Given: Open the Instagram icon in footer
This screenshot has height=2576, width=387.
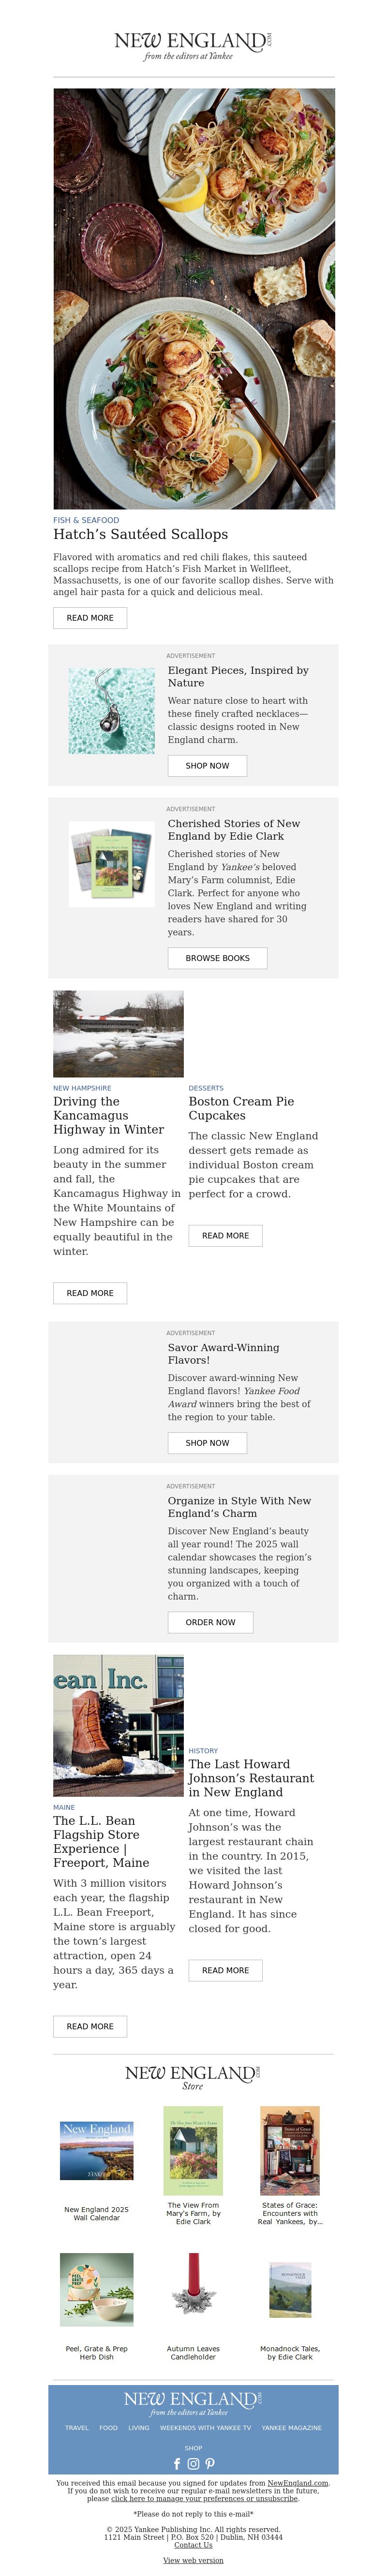Looking at the screenshot, I should pos(194,2464).
